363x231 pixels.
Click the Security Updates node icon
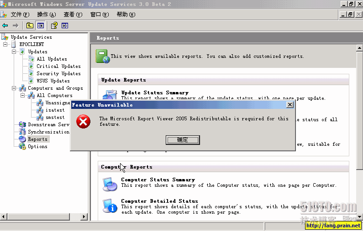[x=31, y=73]
